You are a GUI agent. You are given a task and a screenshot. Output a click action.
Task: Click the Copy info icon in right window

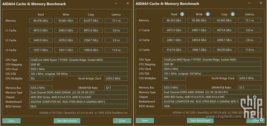pos(233,14)
